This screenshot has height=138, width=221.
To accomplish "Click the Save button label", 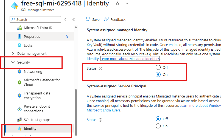I will tap(96, 19).
